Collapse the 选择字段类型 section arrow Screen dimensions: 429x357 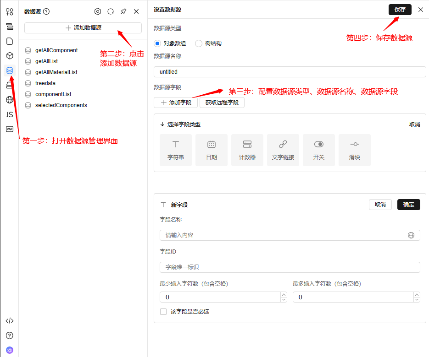(162, 124)
